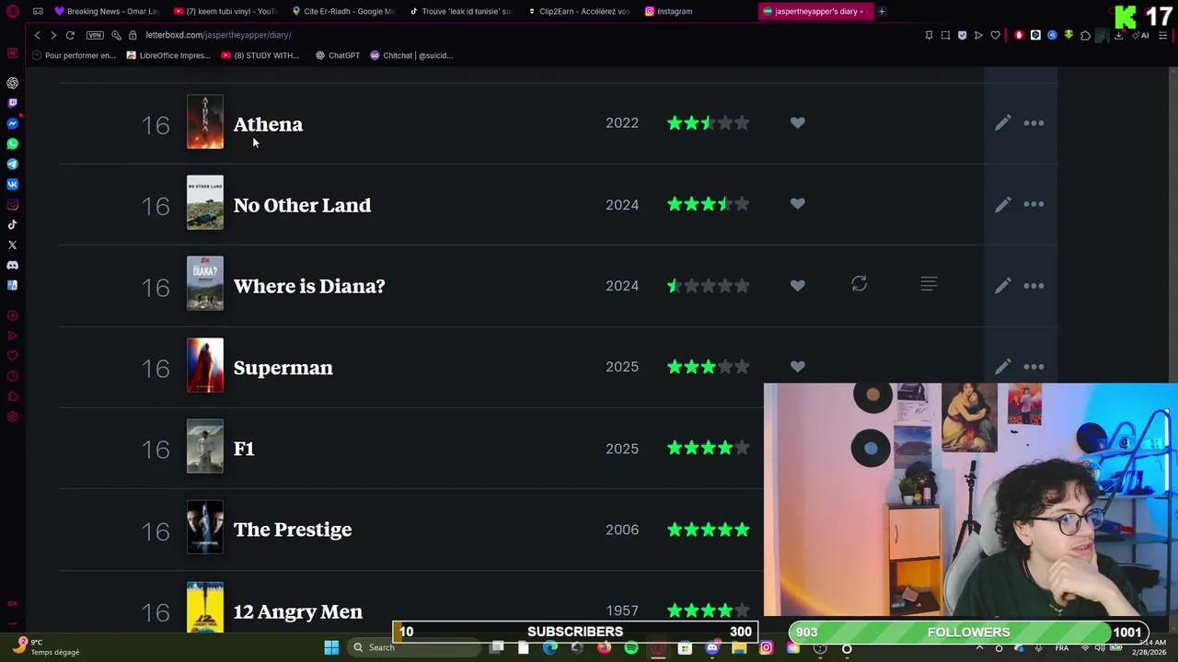Go back to previous page
1178x662 pixels.
(x=37, y=35)
